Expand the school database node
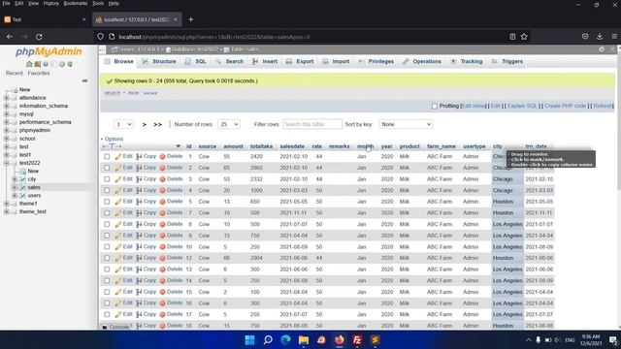The height and width of the screenshot is (349, 621). coord(7,139)
